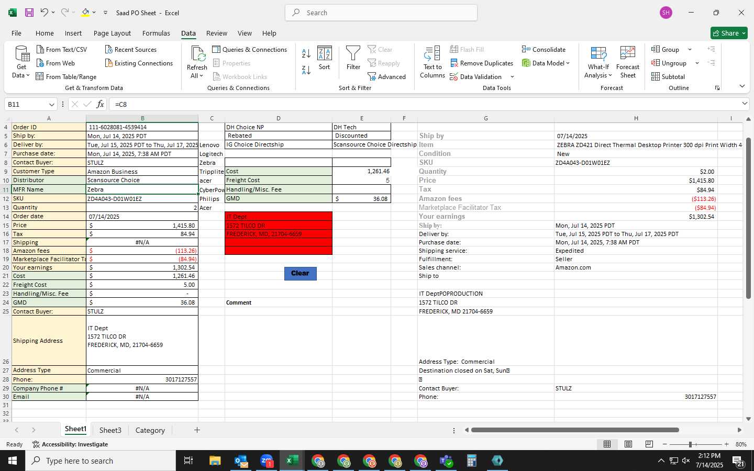The image size is (754, 471).
Task: Open Forecast Sheet
Action: click(x=628, y=62)
